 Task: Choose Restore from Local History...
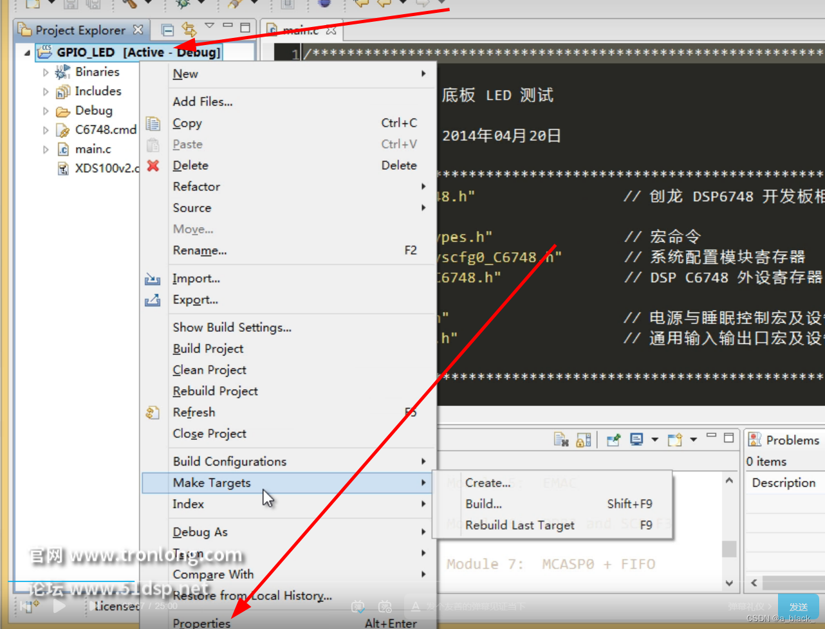(x=289, y=596)
